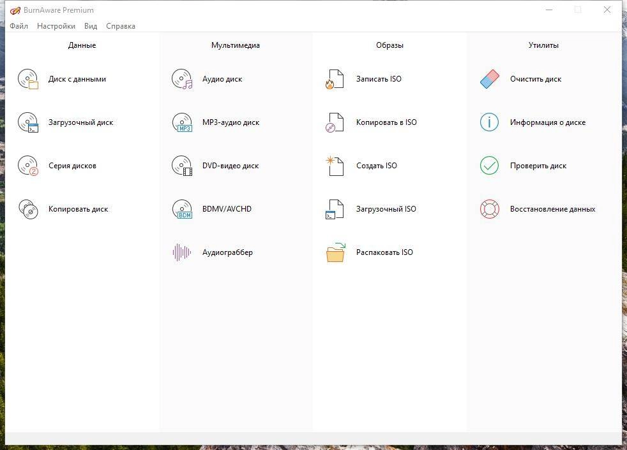Choose 'Проверить диск' label
The height and width of the screenshot is (450, 627).
pos(538,166)
